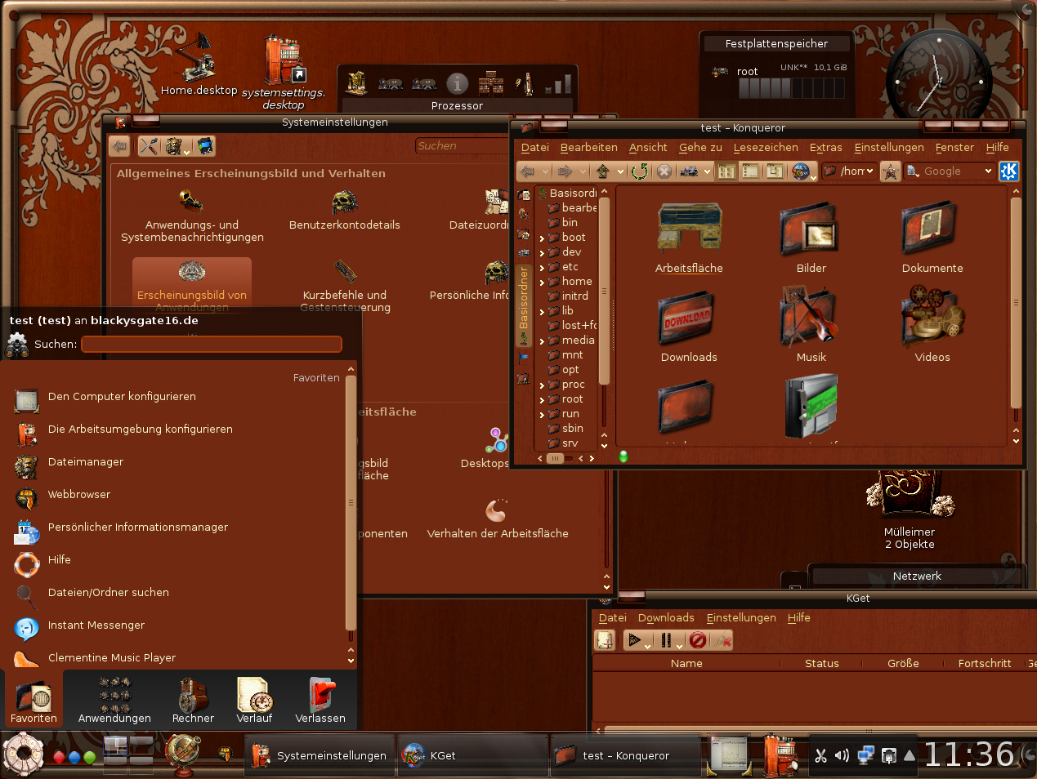Select icon view mode in Konqueror toolbar
The width and height of the screenshot is (1037, 779).
coord(726,171)
